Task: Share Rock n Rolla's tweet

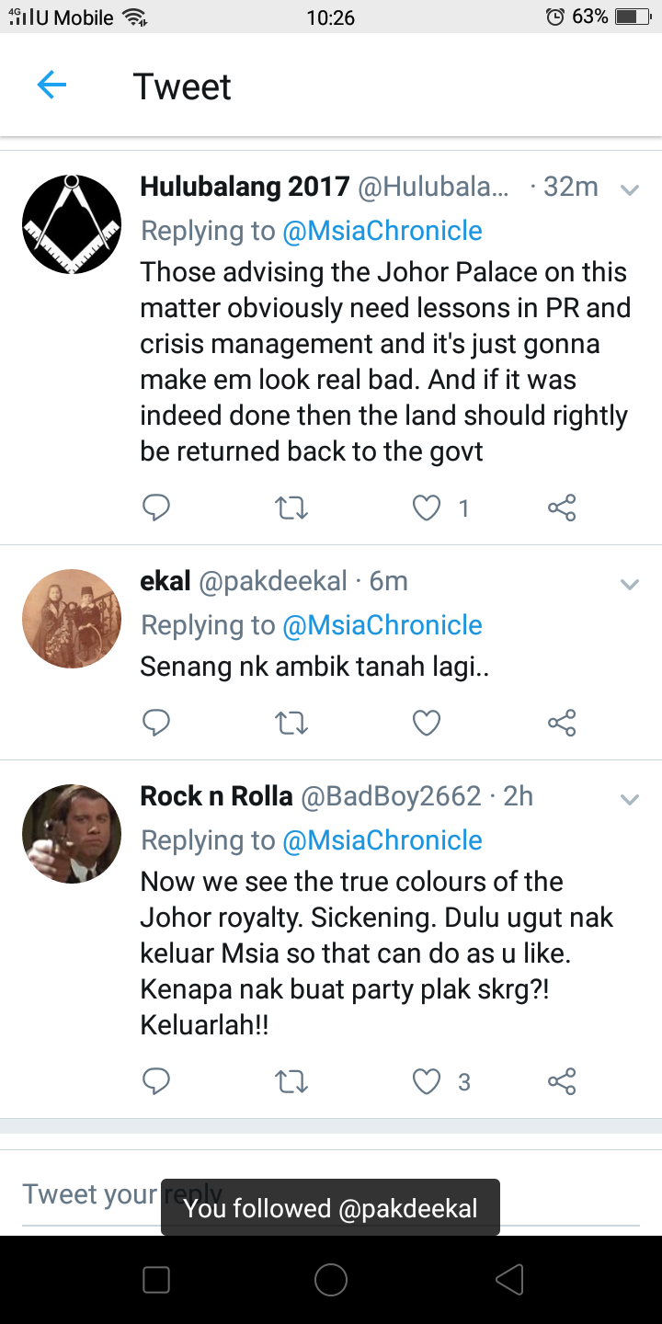Action: 562,1081
